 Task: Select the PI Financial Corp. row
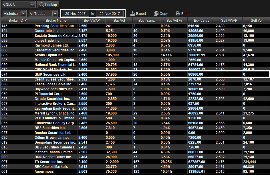coord(135,94)
